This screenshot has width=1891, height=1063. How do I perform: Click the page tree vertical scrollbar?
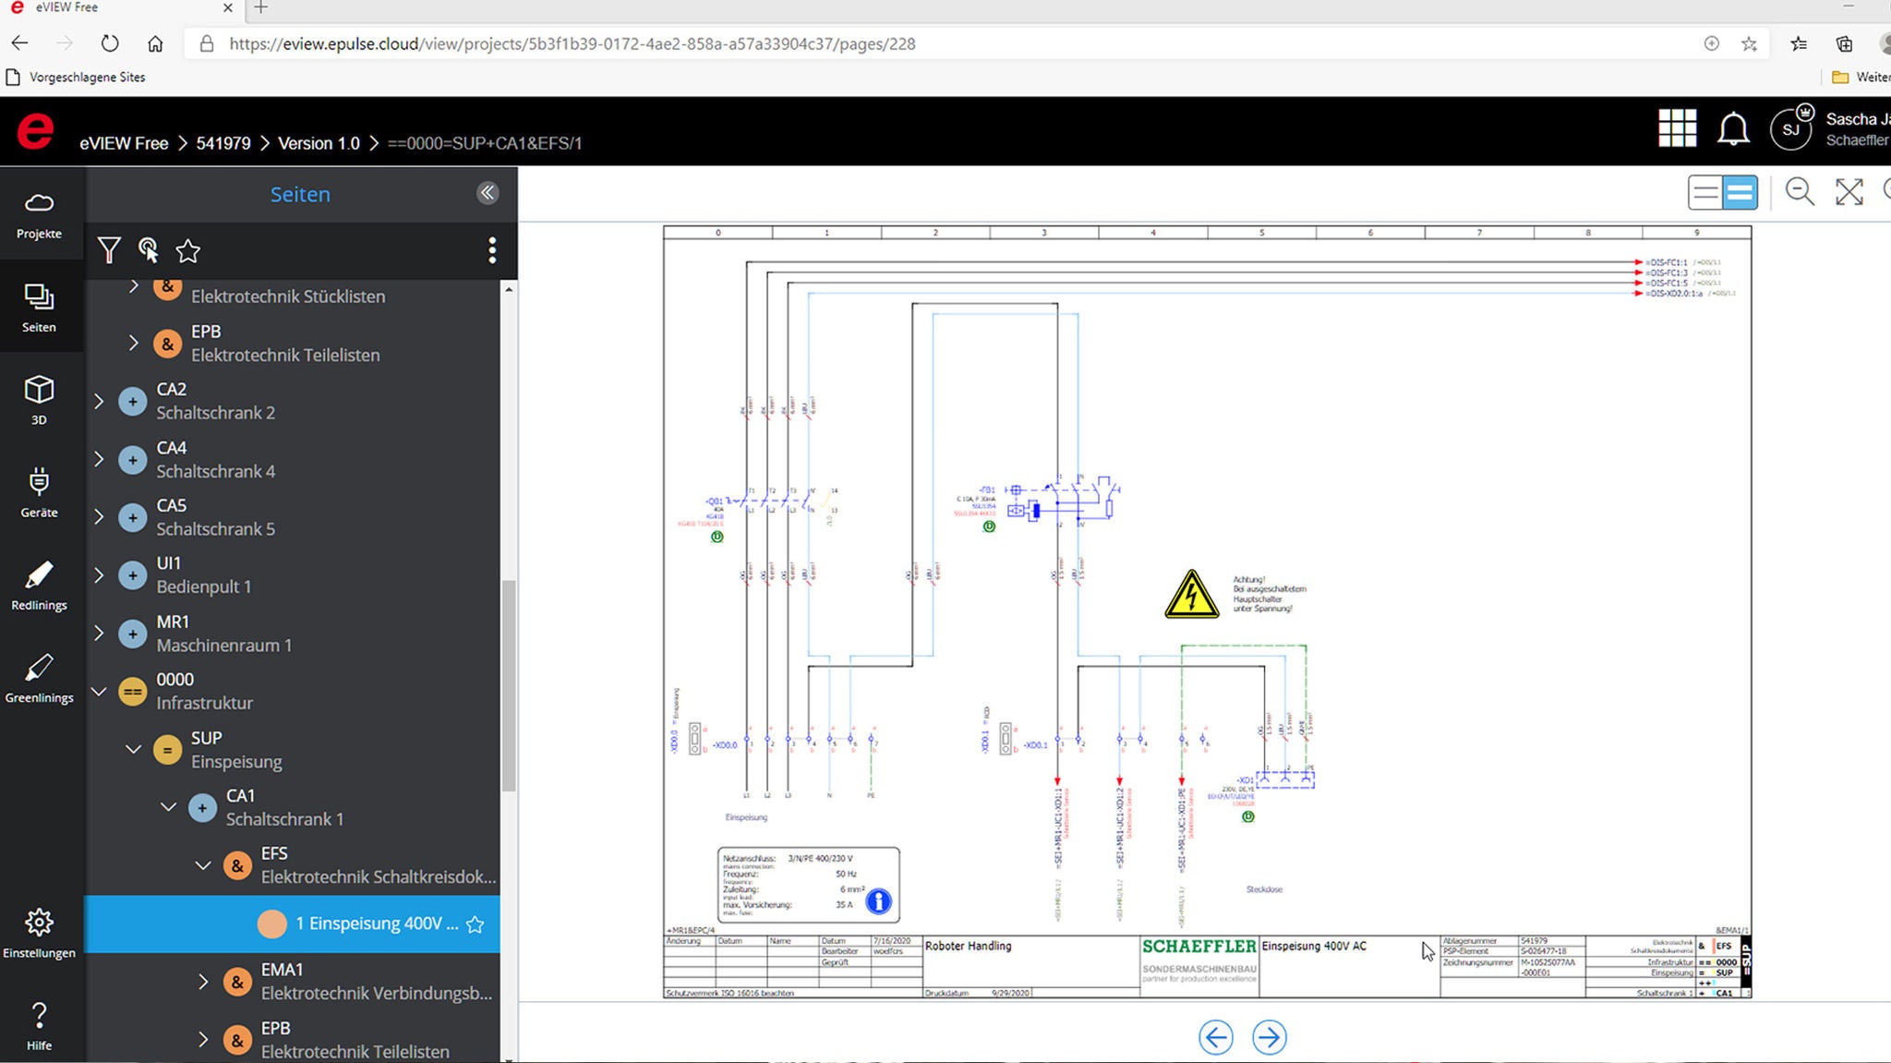pos(508,683)
